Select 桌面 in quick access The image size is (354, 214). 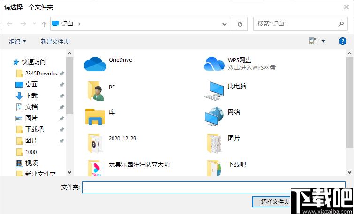point(27,85)
